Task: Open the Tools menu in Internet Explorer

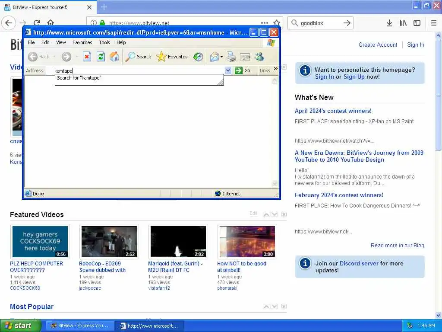Action: 104,42
